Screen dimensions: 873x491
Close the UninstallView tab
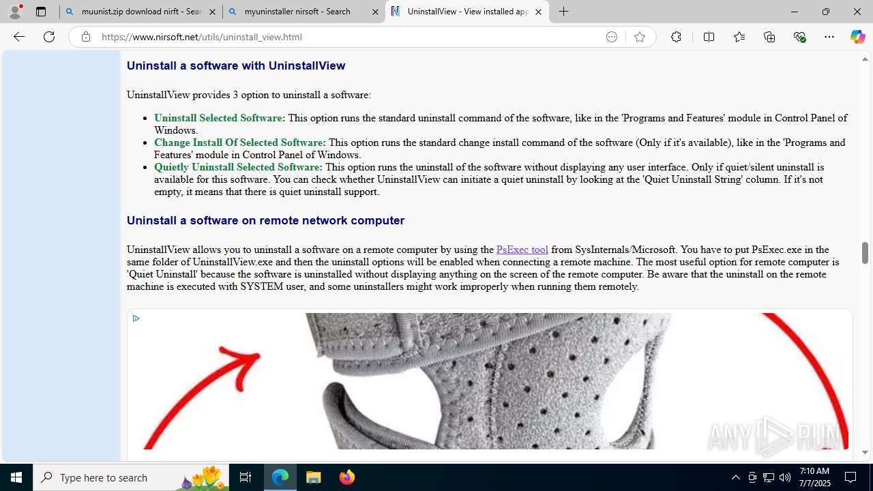538,12
